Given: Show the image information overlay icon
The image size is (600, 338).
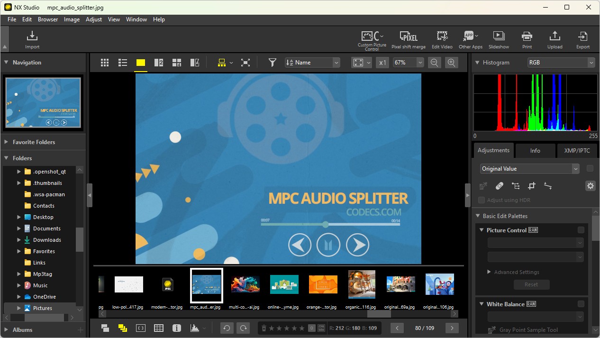Looking at the screenshot, I should point(177,328).
